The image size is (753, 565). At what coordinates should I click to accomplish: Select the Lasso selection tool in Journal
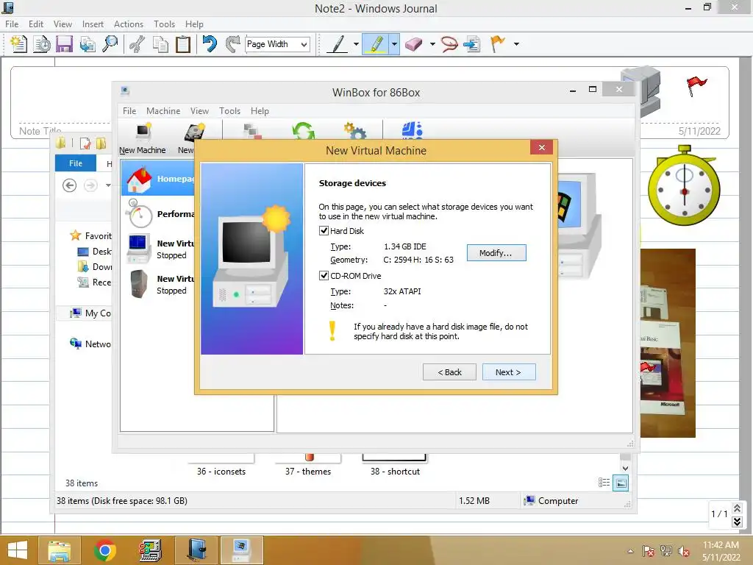click(449, 44)
